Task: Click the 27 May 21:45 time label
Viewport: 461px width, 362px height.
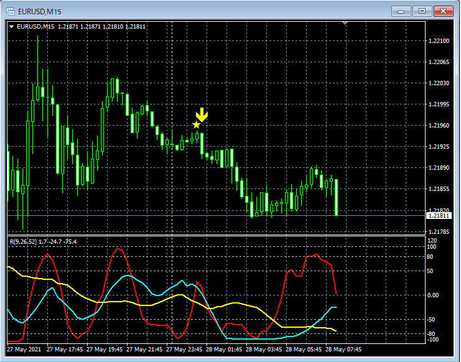Action: [x=144, y=350]
